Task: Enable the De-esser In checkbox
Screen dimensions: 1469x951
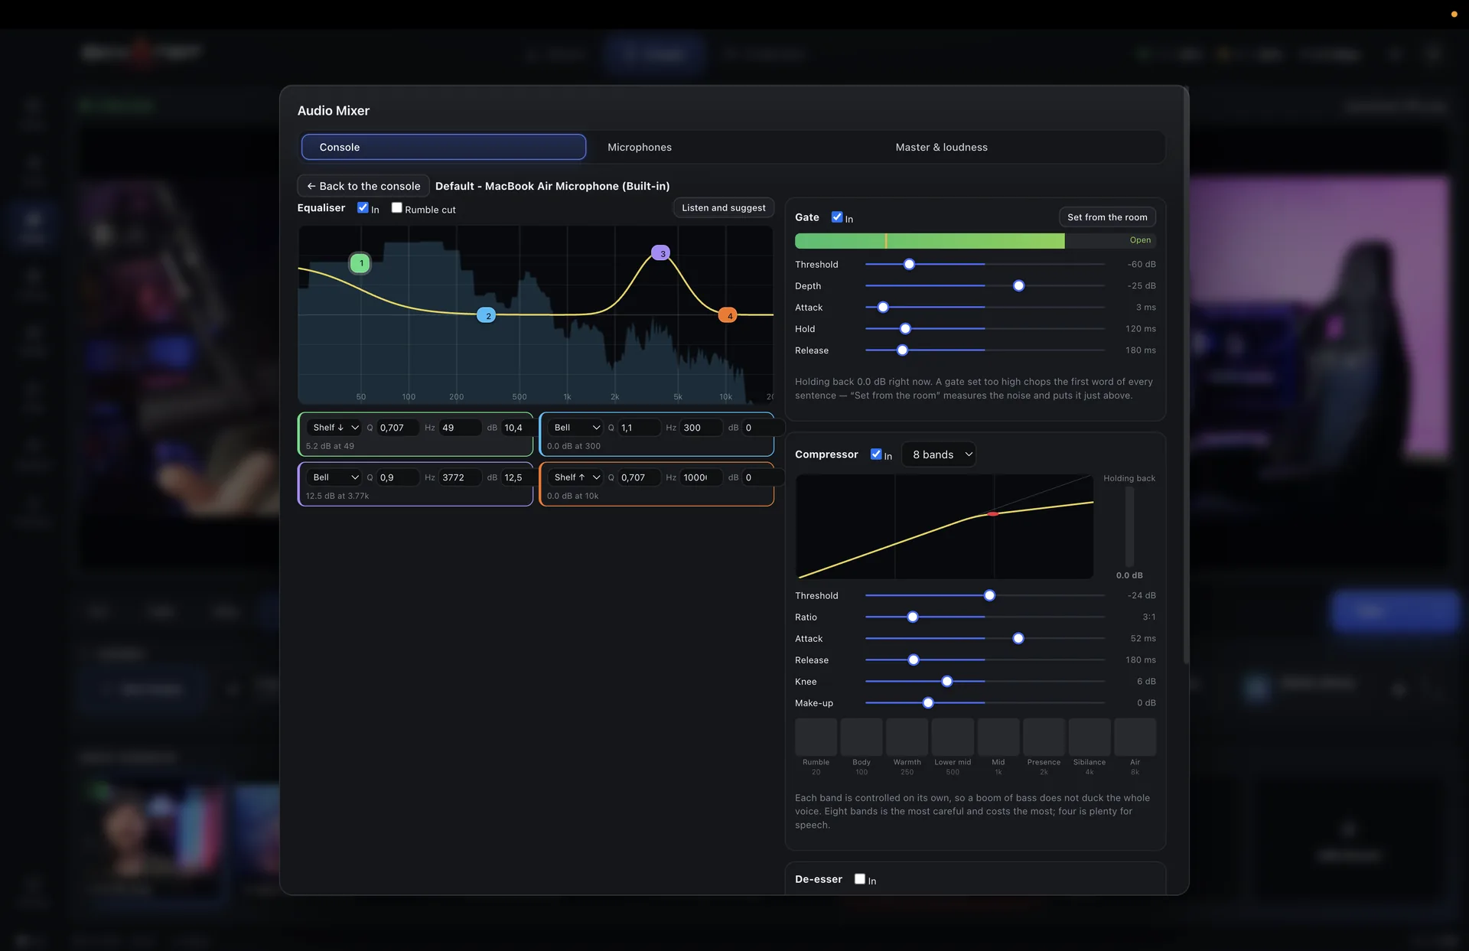Action: (x=860, y=879)
